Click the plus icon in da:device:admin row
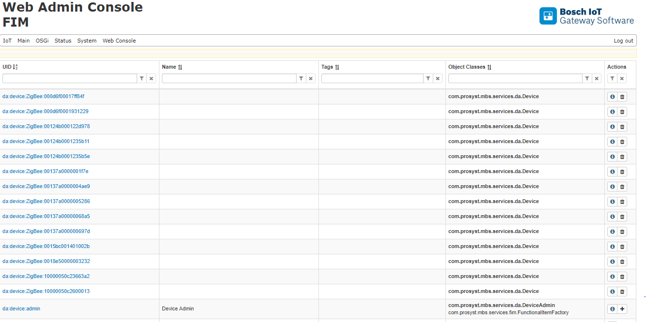The image size is (648, 322). (x=622, y=309)
